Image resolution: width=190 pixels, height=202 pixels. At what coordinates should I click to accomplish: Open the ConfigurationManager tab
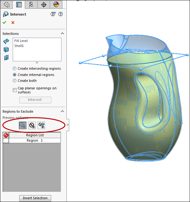click(x=31, y=4)
